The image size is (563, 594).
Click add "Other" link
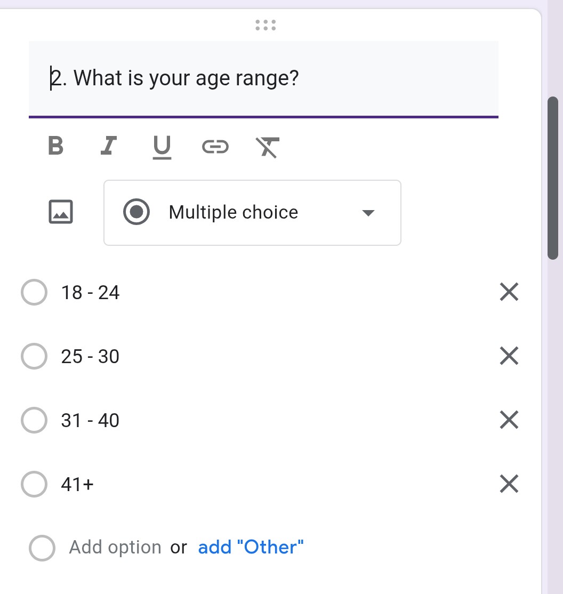pos(251,547)
